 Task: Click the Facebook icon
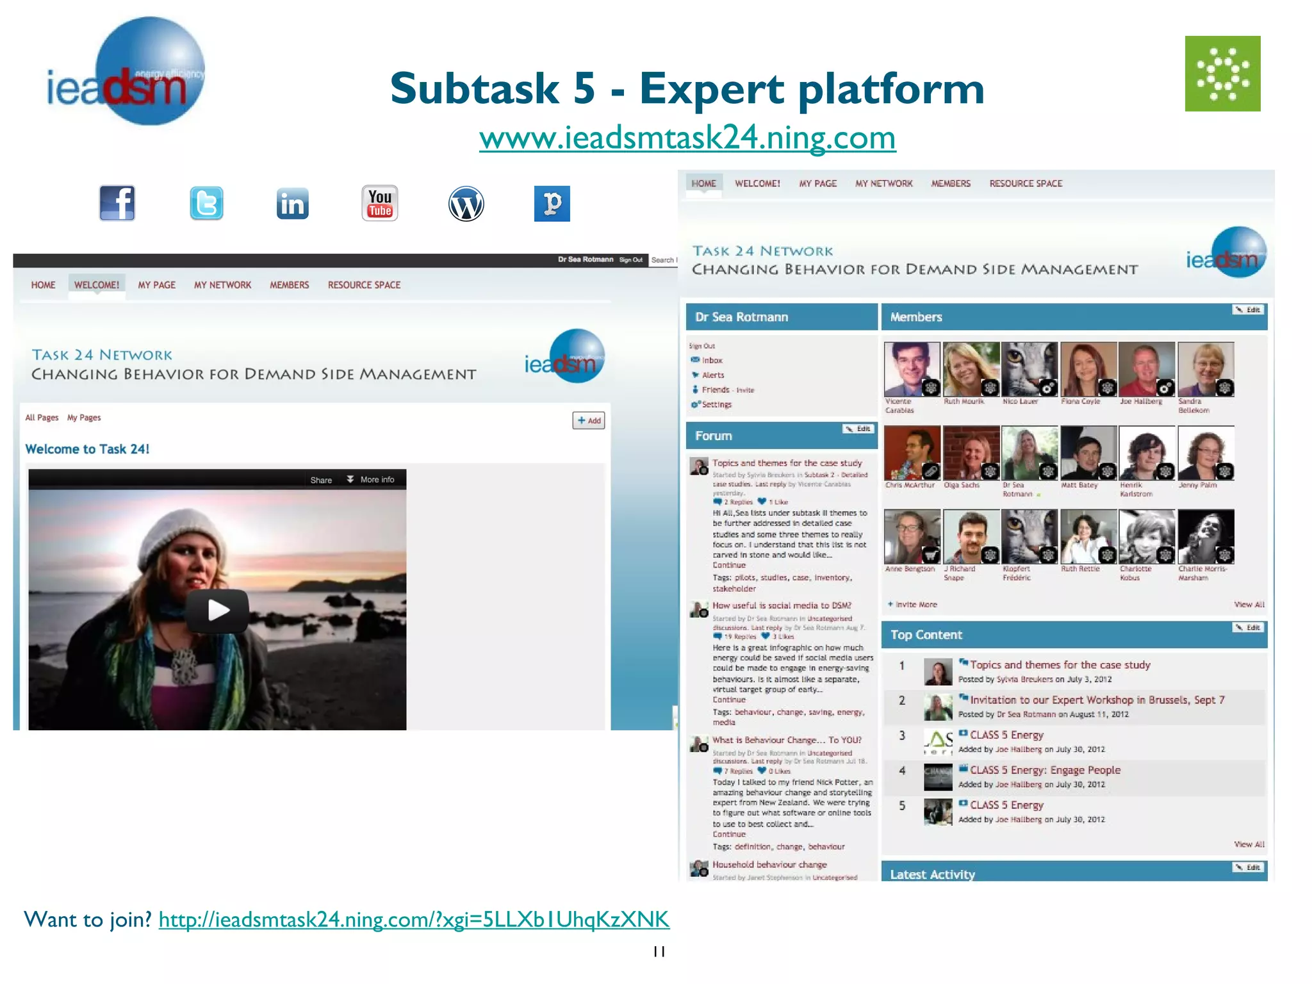(117, 203)
